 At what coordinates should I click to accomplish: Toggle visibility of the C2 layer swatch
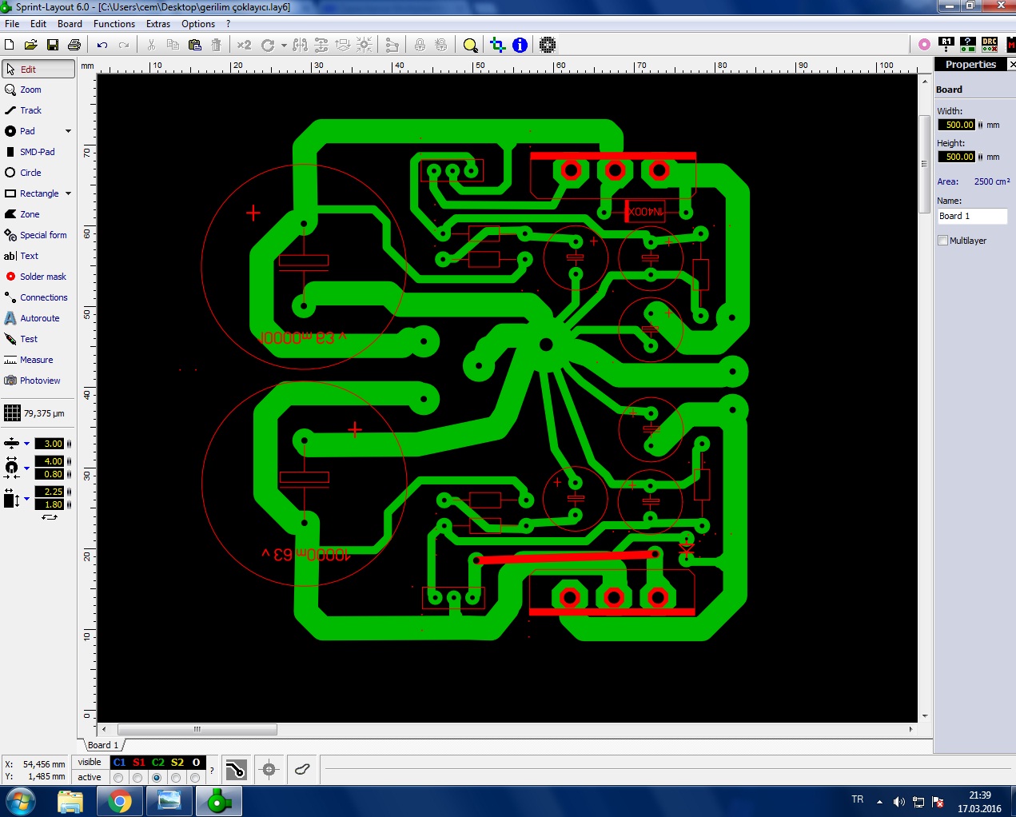point(157,763)
